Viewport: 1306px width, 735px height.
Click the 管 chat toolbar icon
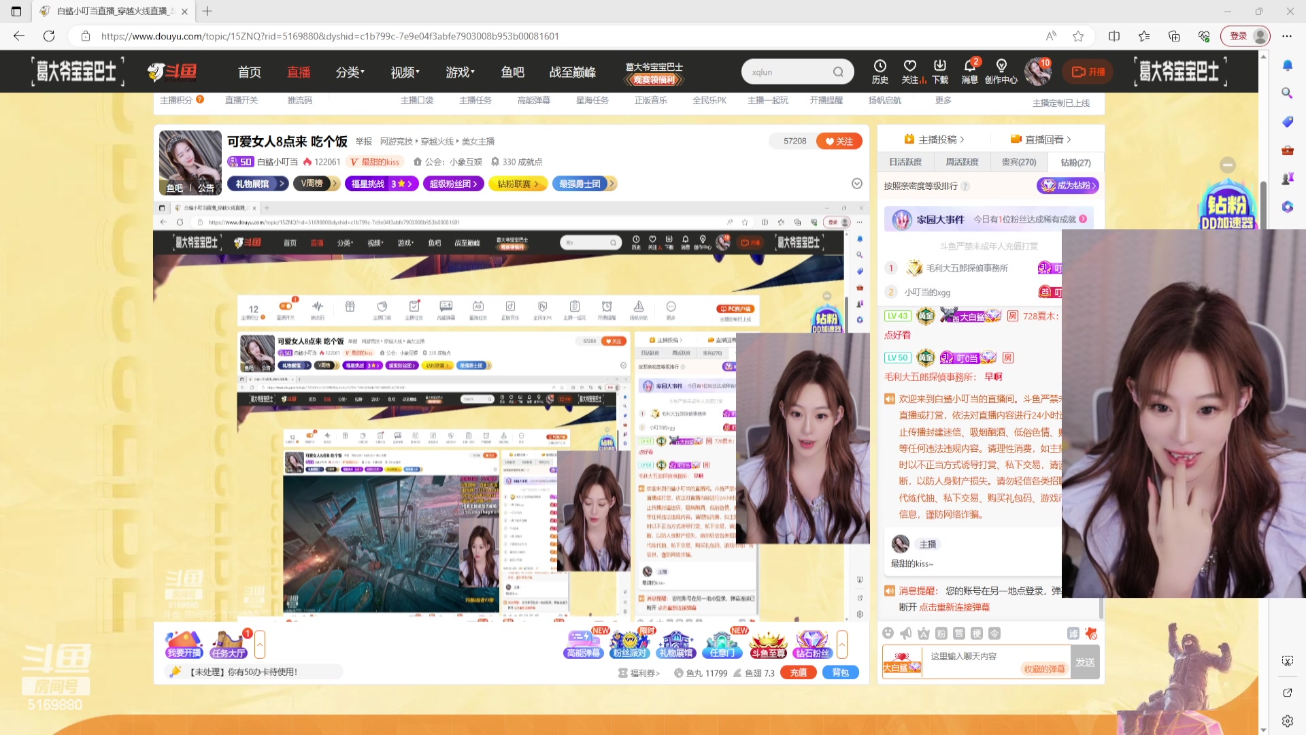[x=959, y=634]
